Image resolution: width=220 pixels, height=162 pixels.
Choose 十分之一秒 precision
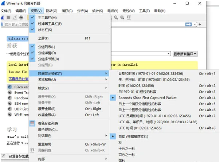point(164,148)
